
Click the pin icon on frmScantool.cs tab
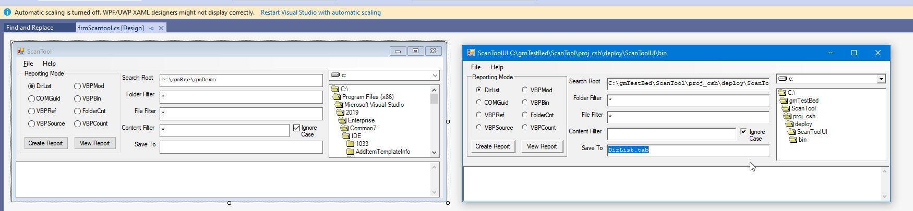pyautogui.click(x=152, y=28)
